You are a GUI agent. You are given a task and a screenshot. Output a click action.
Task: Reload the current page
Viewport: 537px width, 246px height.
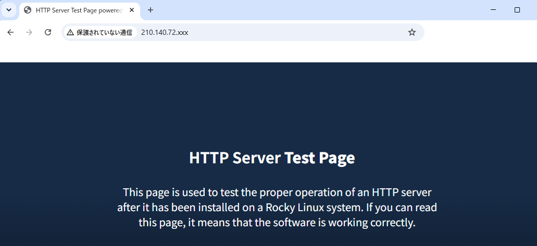48,32
